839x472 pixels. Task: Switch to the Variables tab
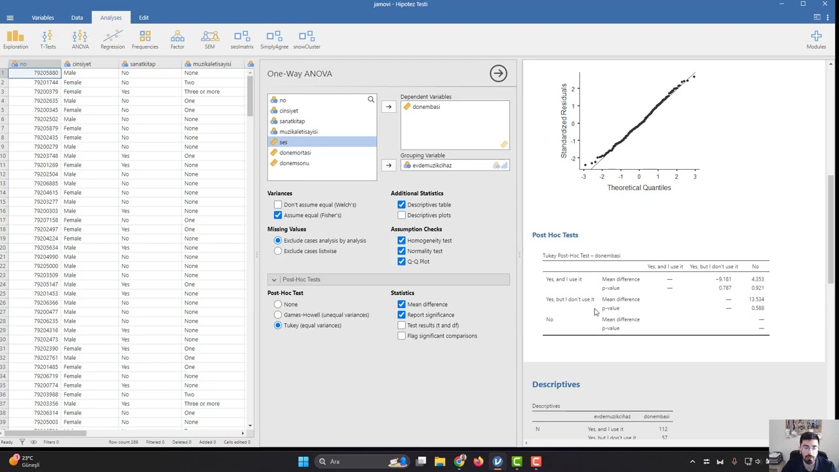[43, 18]
